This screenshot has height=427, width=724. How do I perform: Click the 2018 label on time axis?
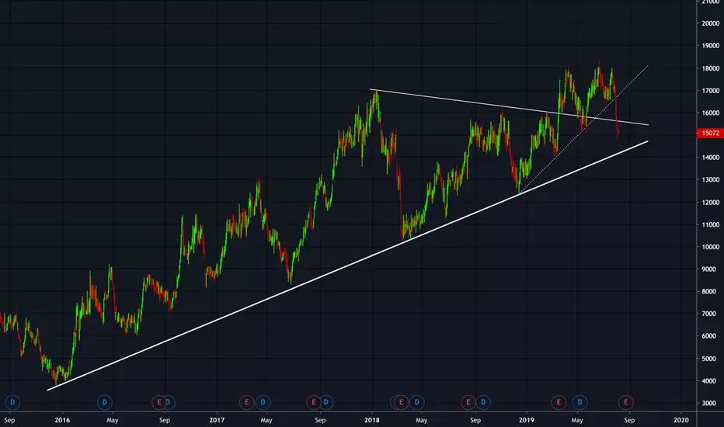[371, 420]
